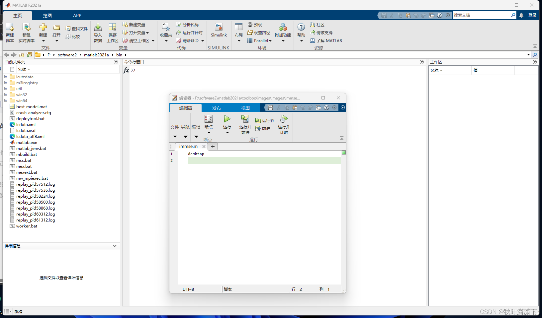Switch to the Plots (绘图) tab
This screenshot has height=318, width=542.
(x=47, y=16)
